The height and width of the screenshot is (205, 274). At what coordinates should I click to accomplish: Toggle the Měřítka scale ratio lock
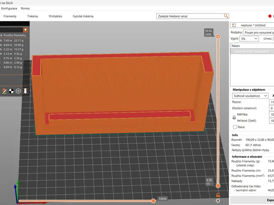pyautogui.click(x=234, y=117)
